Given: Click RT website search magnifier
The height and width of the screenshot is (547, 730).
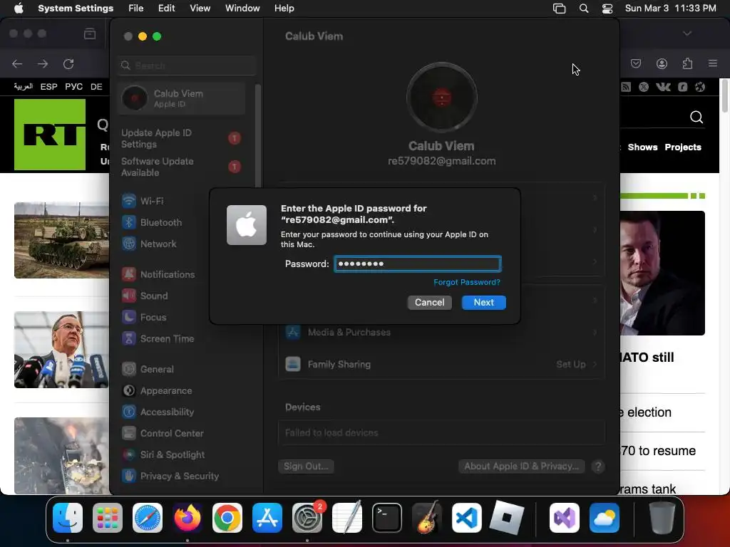Looking at the screenshot, I should coord(696,117).
